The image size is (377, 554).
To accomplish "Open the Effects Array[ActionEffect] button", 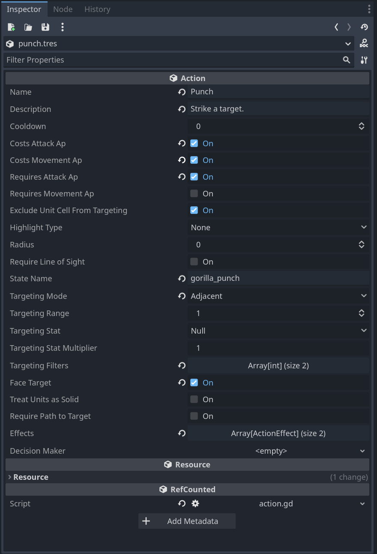I will coord(278,433).
